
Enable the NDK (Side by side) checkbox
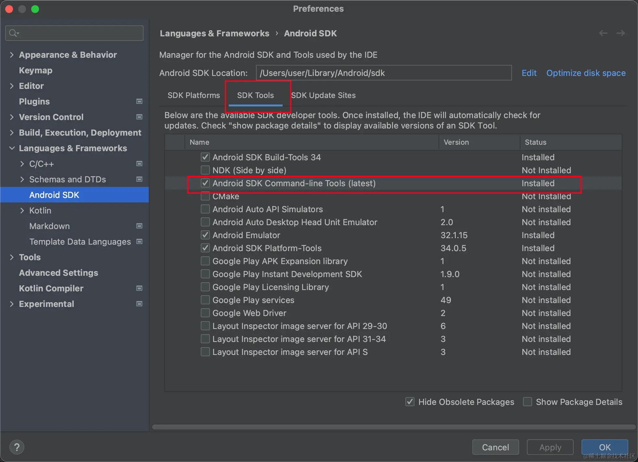pos(205,170)
